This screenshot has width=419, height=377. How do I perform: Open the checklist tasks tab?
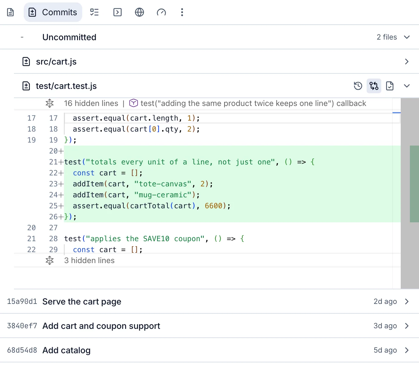point(94,12)
